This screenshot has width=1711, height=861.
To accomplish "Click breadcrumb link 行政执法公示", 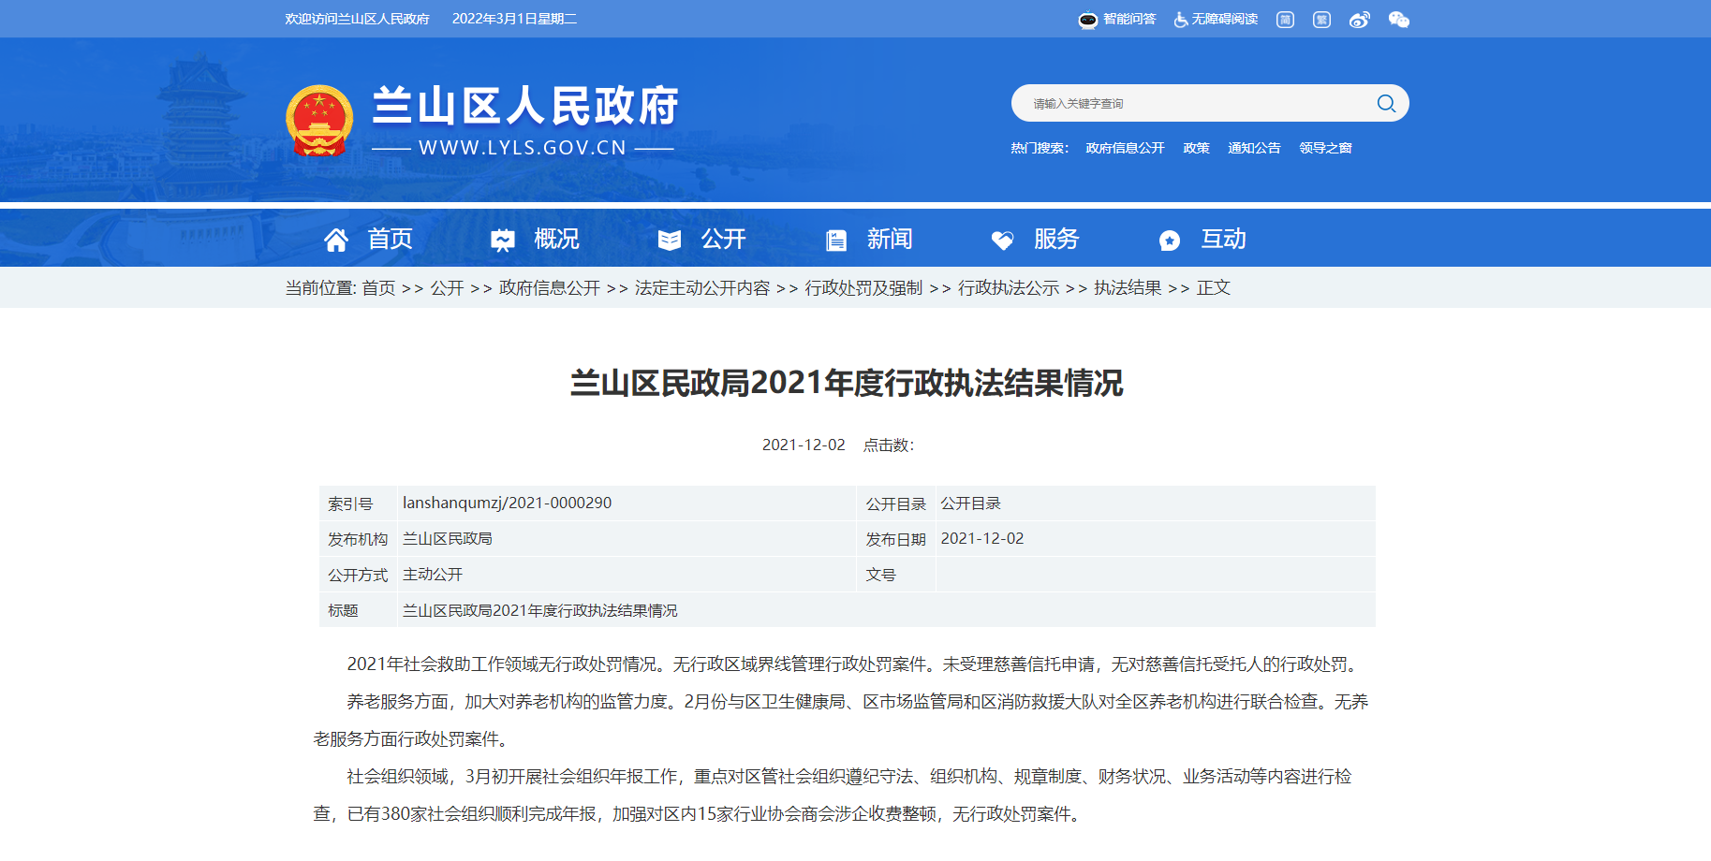I will pyautogui.click(x=1009, y=288).
